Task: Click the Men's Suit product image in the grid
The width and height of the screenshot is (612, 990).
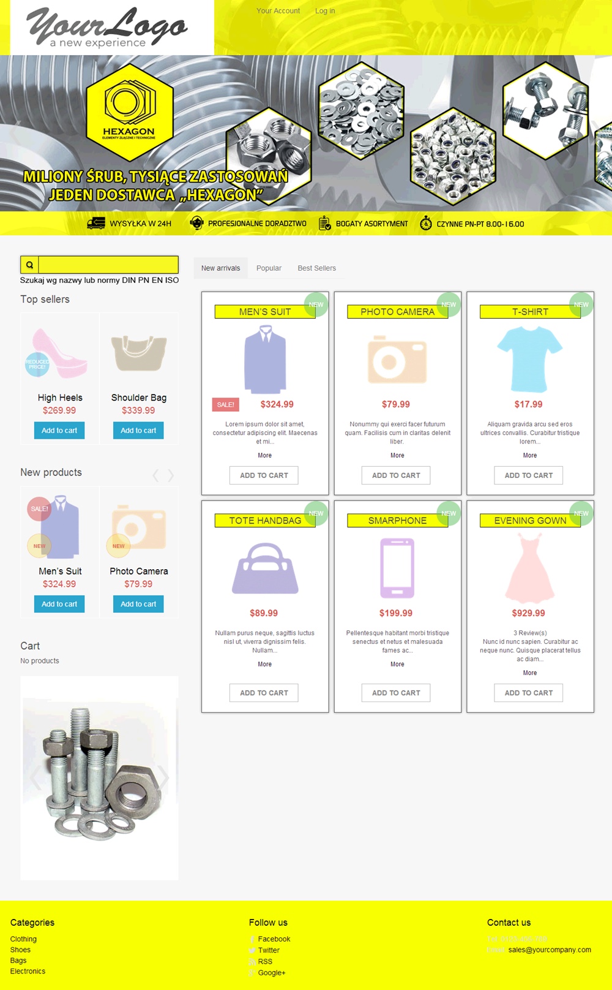Action: pos(265,359)
